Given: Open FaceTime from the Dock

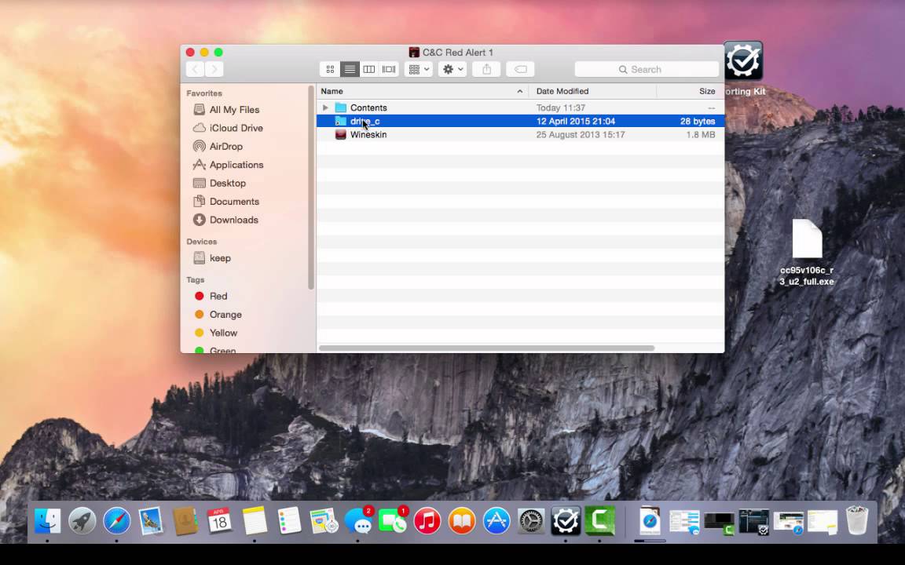Looking at the screenshot, I should [x=393, y=521].
